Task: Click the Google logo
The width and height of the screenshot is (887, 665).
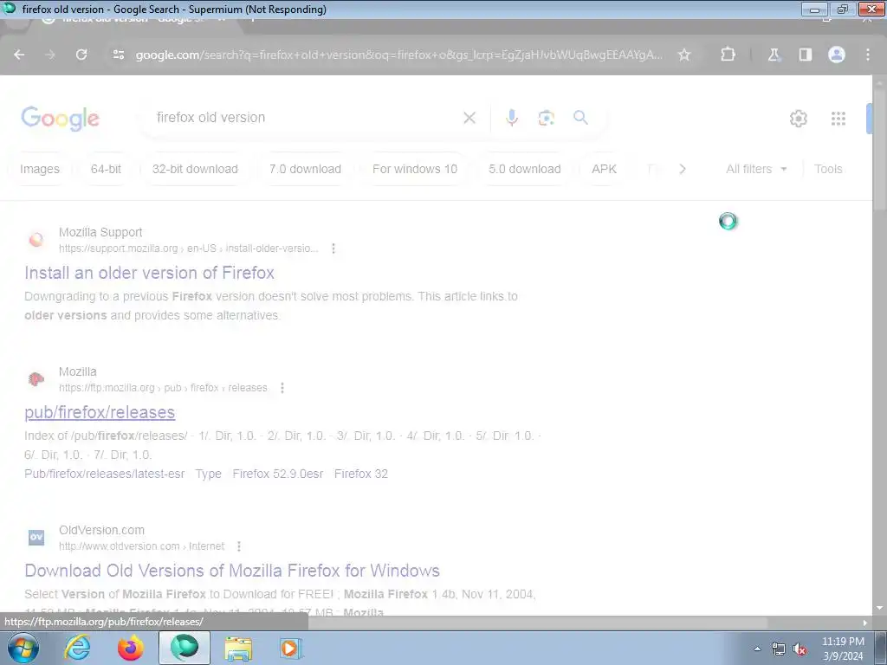Action: pyautogui.click(x=61, y=119)
